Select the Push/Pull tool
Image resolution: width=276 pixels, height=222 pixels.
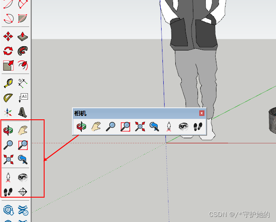click(23, 36)
